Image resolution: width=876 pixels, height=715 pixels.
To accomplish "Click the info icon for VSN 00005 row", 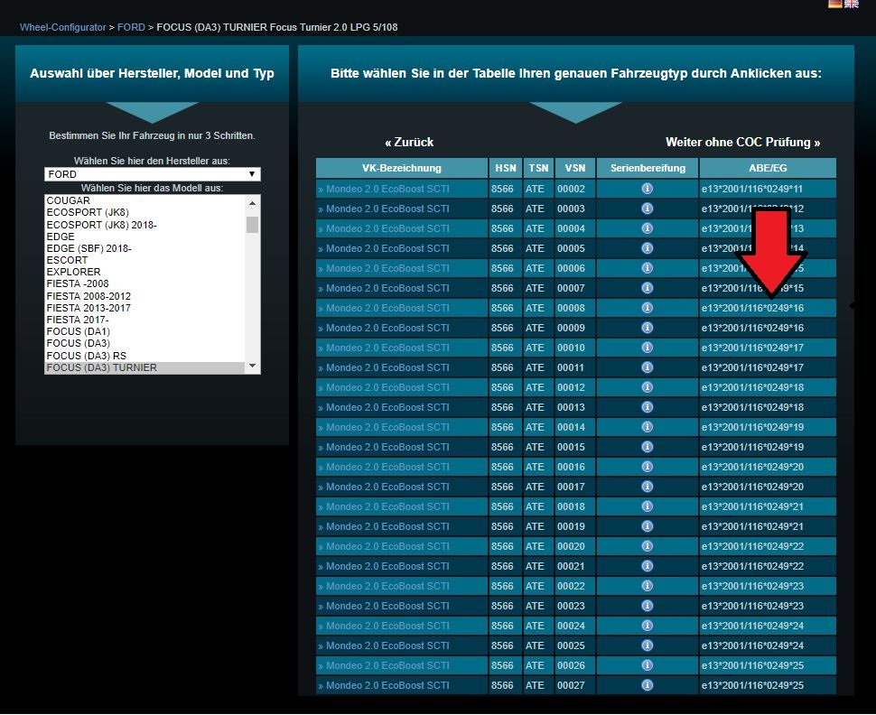I will [x=647, y=248].
